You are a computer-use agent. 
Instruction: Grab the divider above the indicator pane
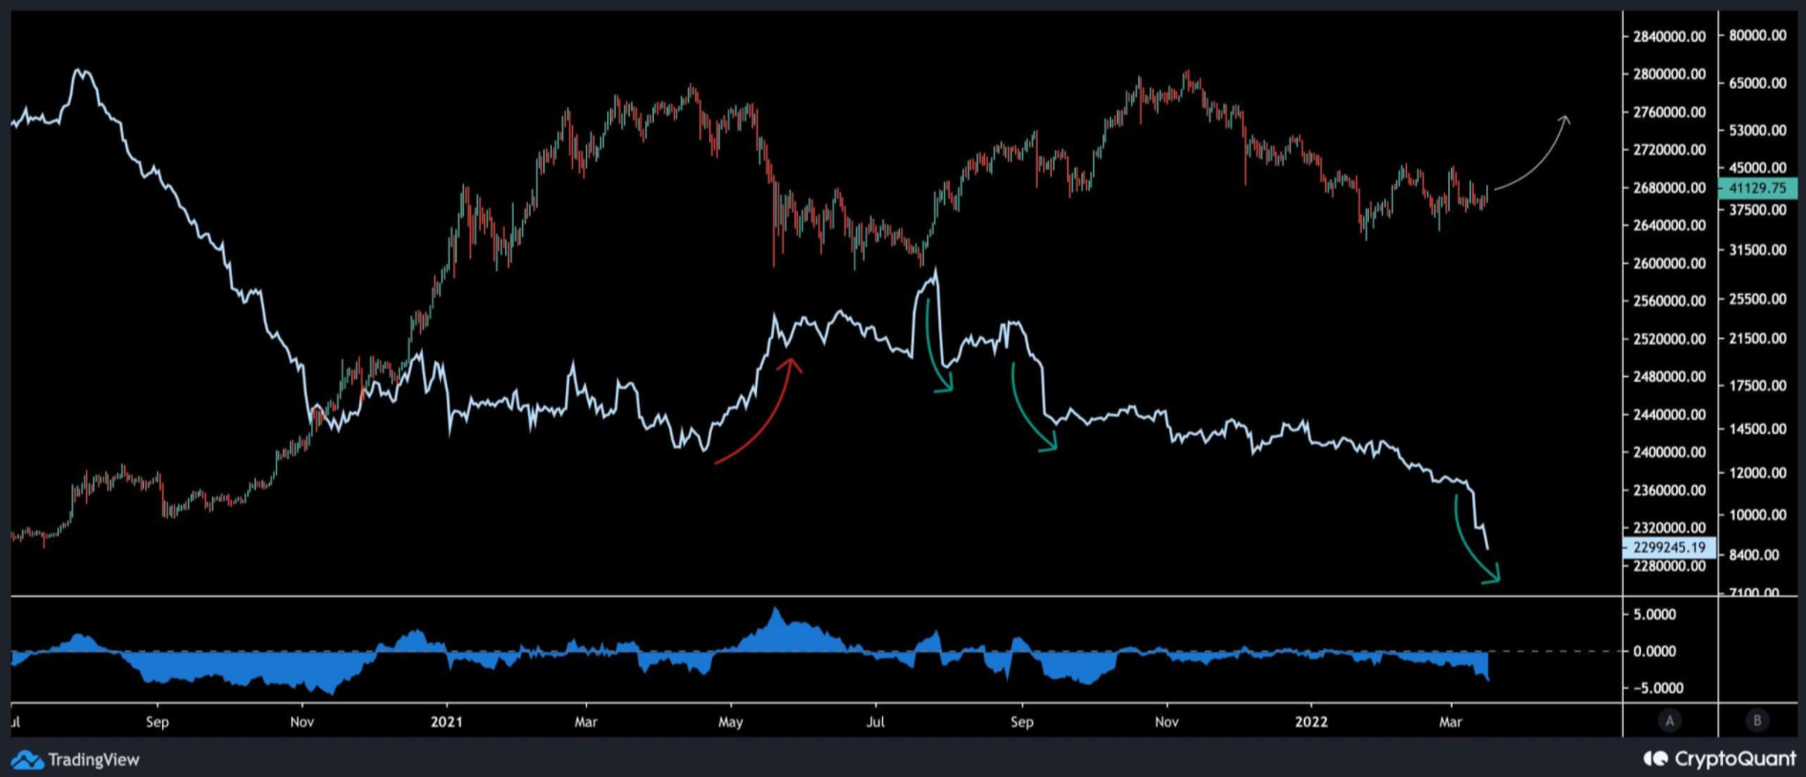pyautogui.click(x=811, y=597)
